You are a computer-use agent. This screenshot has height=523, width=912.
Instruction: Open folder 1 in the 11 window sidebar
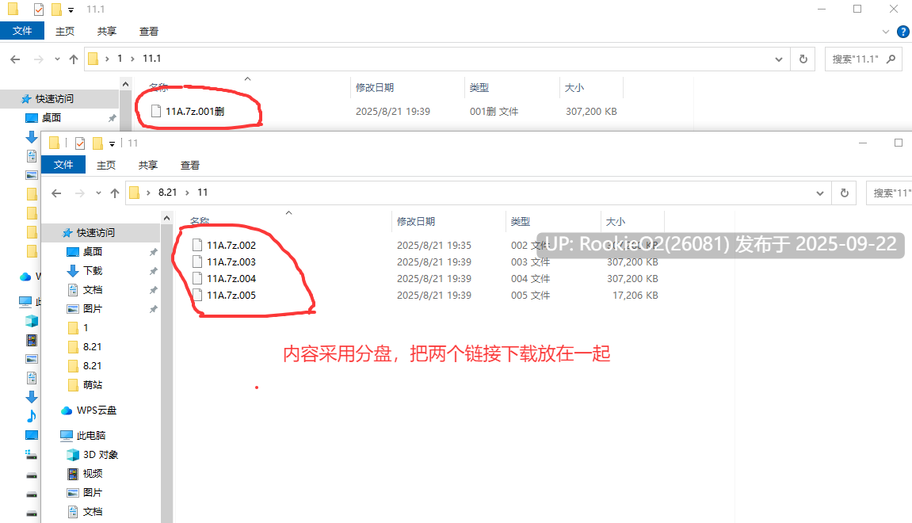pyautogui.click(x=86, y=327)
